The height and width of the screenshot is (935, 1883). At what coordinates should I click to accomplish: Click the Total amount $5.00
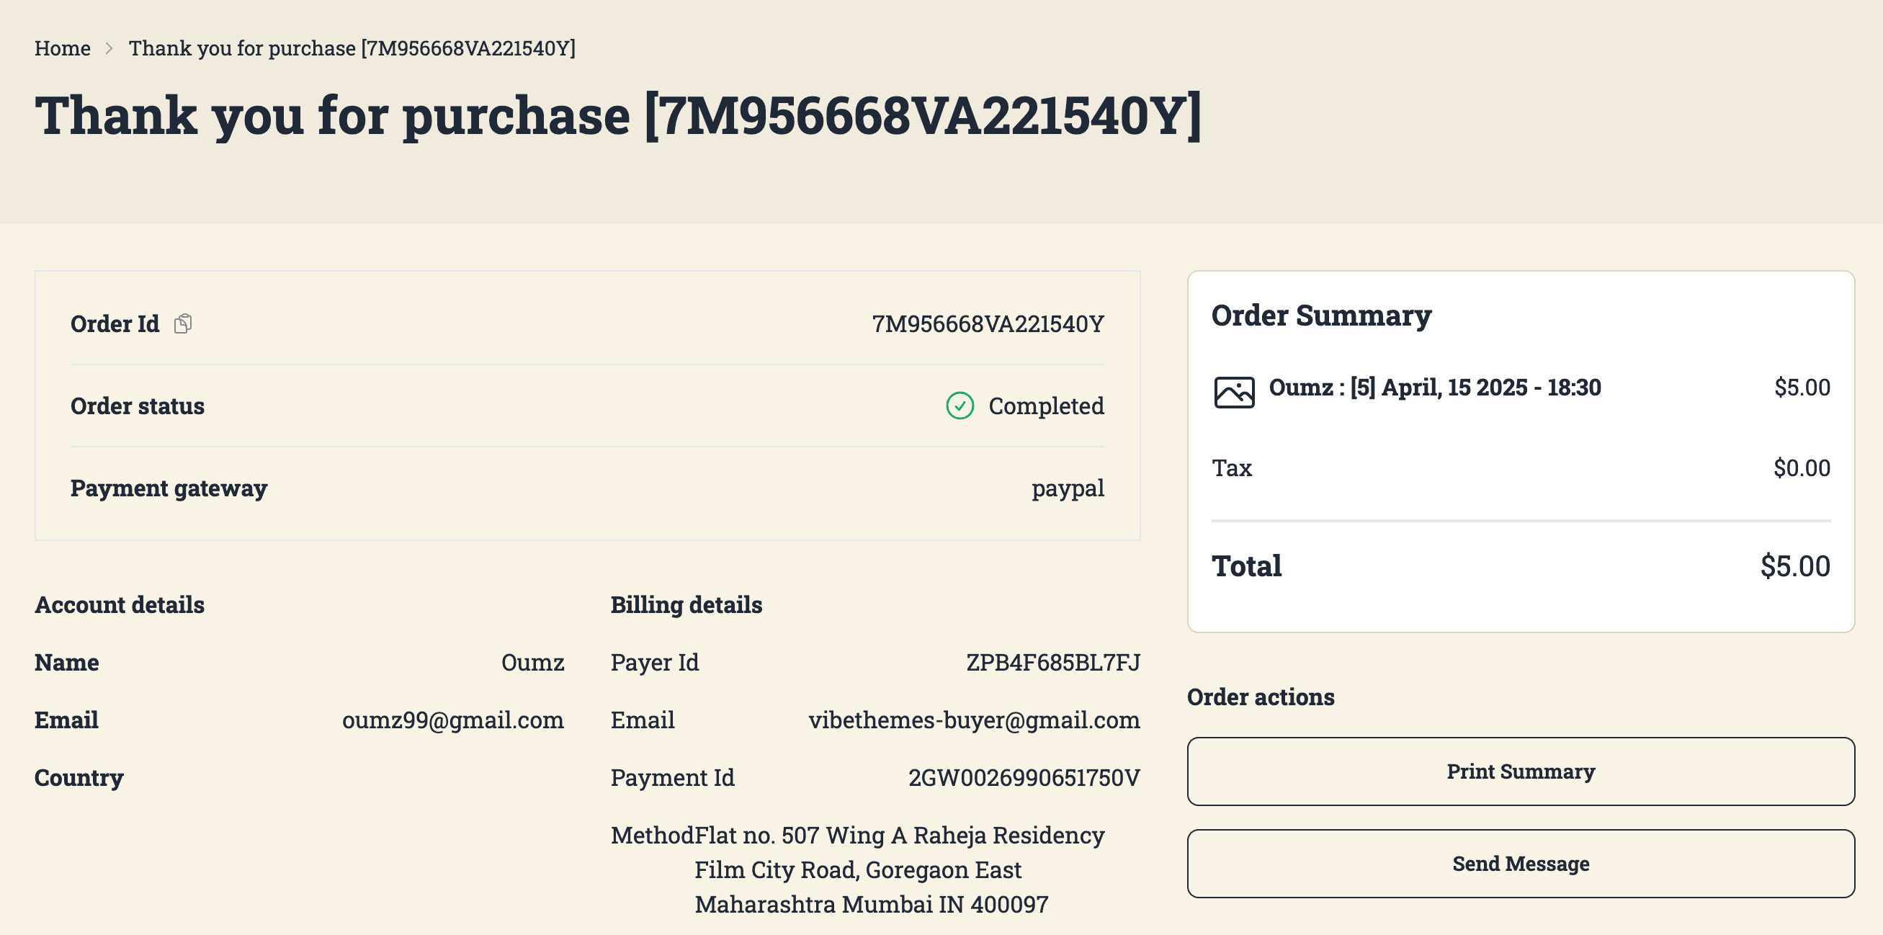coord(1794,567)
